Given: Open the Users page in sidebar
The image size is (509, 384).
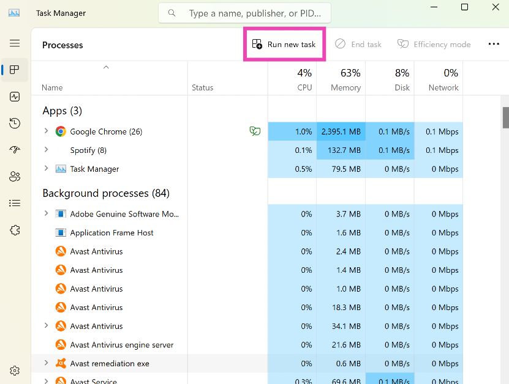Looking at the screenshot, I should tap(15, 177).
